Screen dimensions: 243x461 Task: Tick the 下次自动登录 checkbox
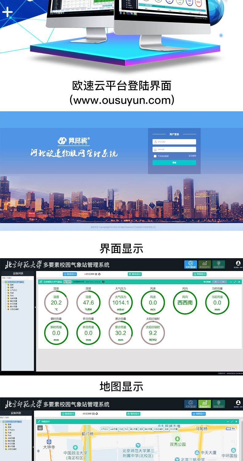coord(155,156)
